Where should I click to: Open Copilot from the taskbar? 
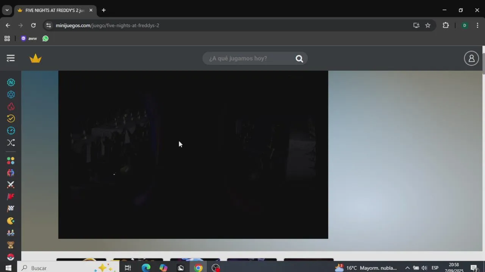(163, 268)
